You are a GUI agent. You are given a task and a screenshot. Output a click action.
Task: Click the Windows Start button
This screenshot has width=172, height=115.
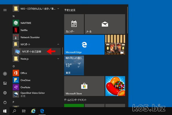pyautogui.click(x=5, y=111)
